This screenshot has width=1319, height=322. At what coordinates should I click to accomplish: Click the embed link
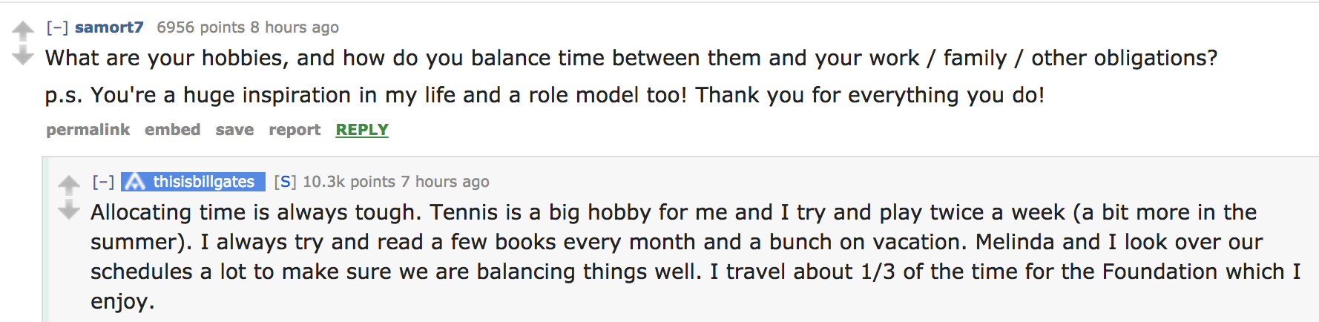pos(172,130)
